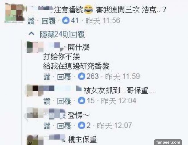
Task: Click the funpeer.com watermark
Action: (168, 142)
